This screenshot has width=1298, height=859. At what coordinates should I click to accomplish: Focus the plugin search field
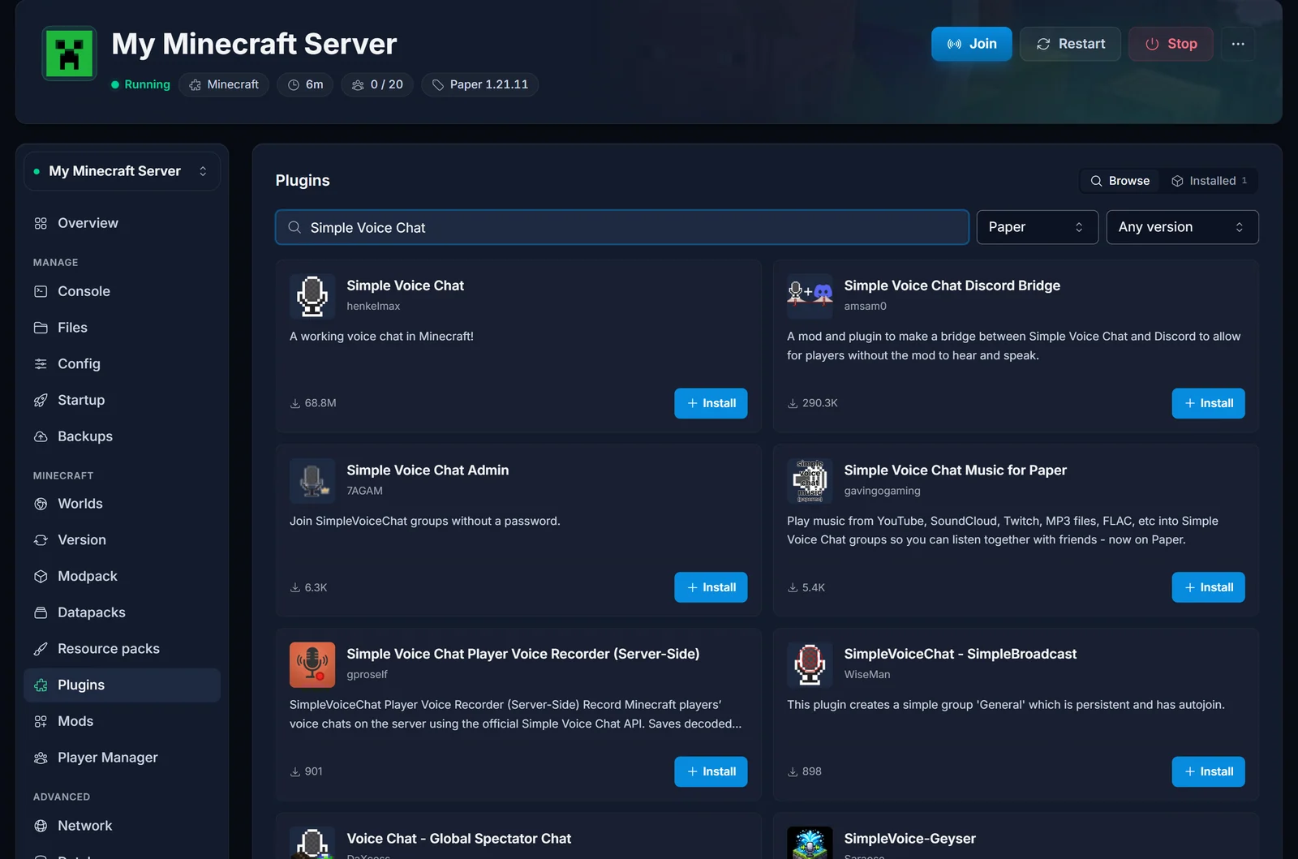[x=622, y=227]
